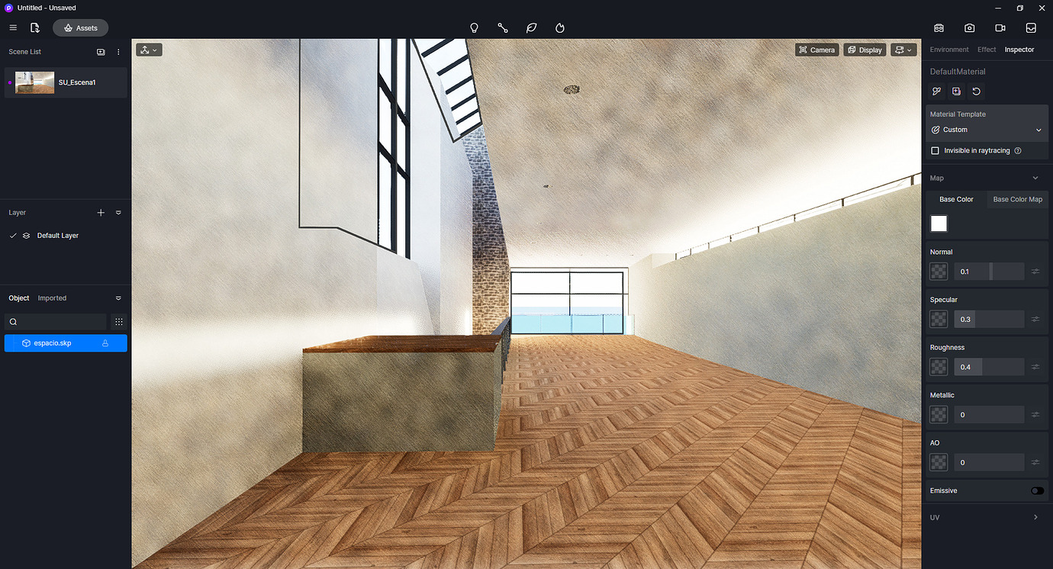Enable Invisible in raytracing
The image size is (1053, 569).
coord(935,150)
